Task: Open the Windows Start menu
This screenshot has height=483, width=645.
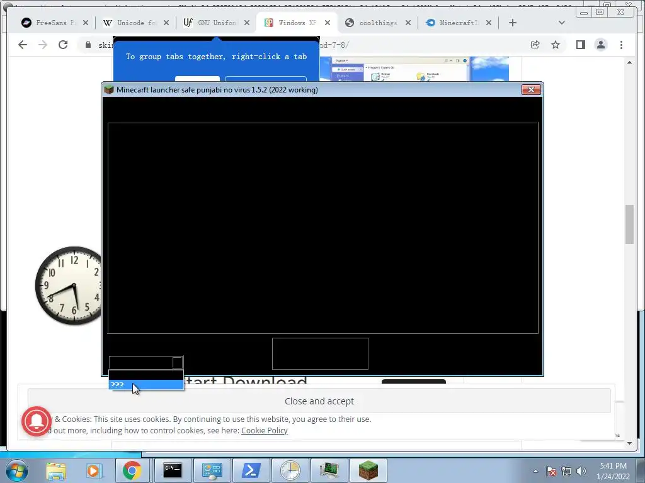Action: point(16,470)
